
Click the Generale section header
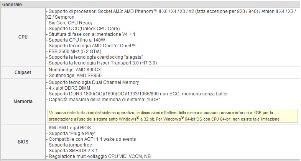[x=12, y=4]
